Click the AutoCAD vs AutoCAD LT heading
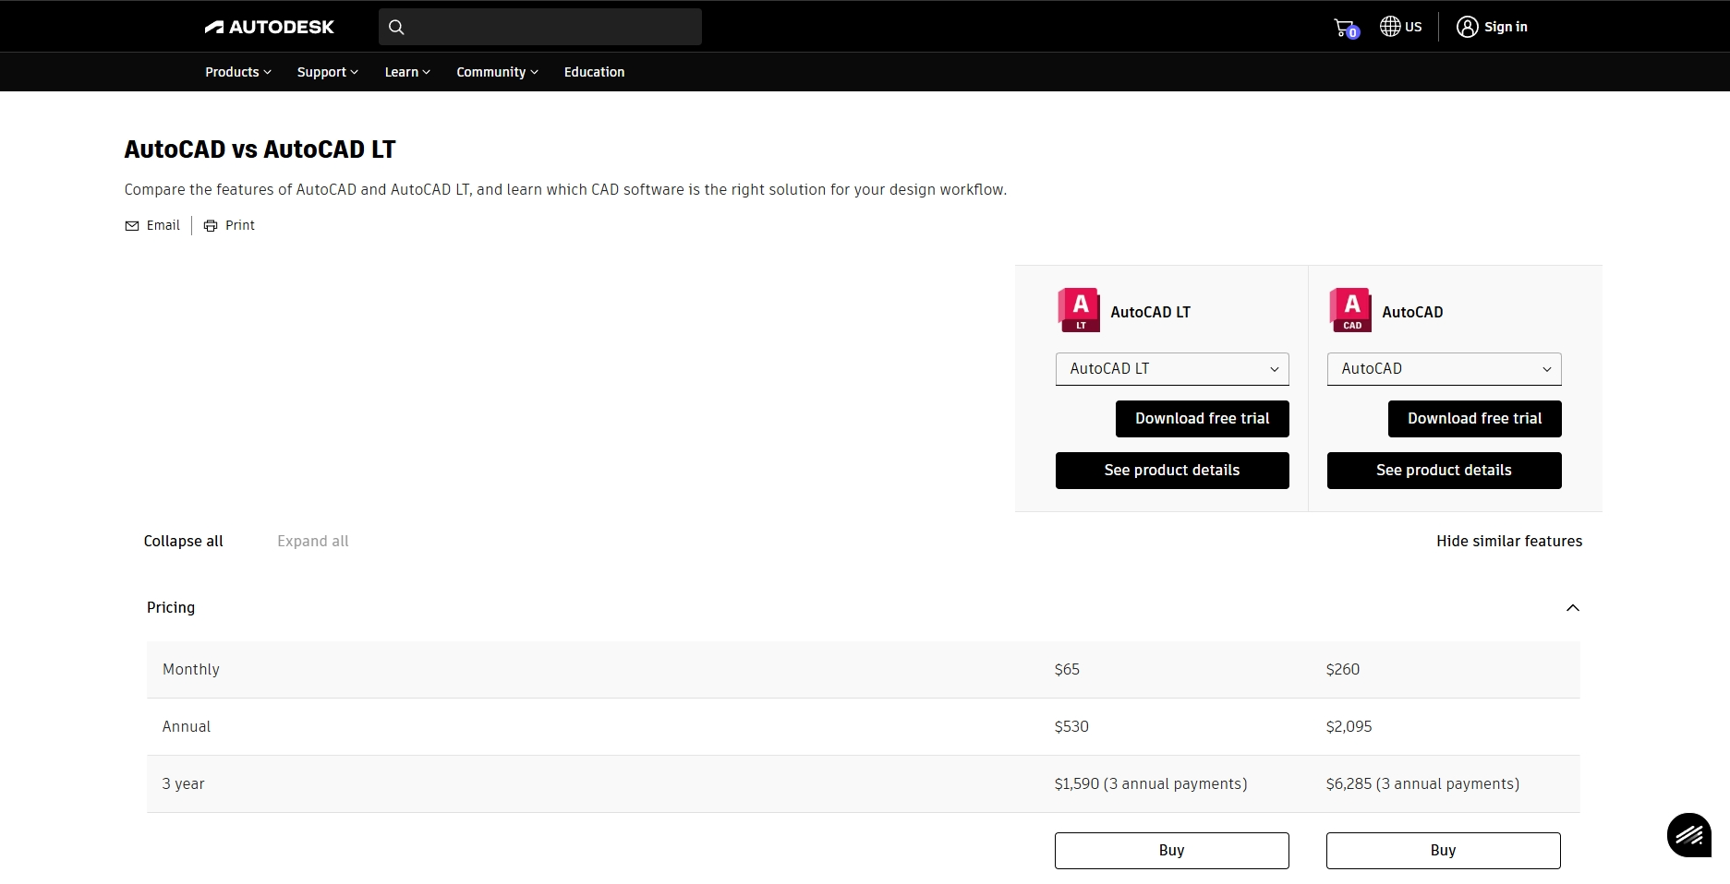 pos(260,149)
